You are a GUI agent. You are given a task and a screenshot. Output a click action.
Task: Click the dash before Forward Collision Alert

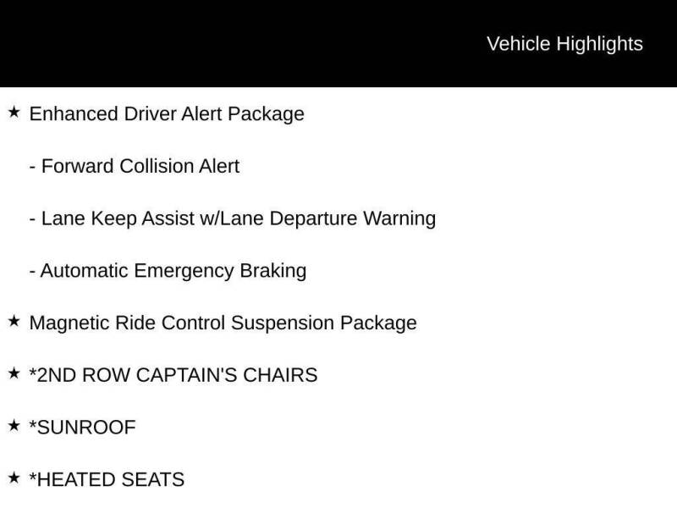(x=33, y=167)
